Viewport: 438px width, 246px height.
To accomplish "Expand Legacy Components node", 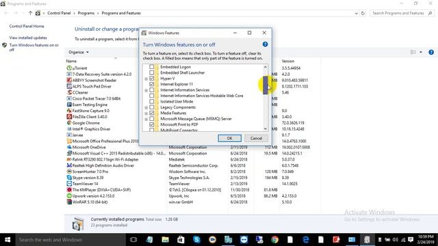I will 146,108.
